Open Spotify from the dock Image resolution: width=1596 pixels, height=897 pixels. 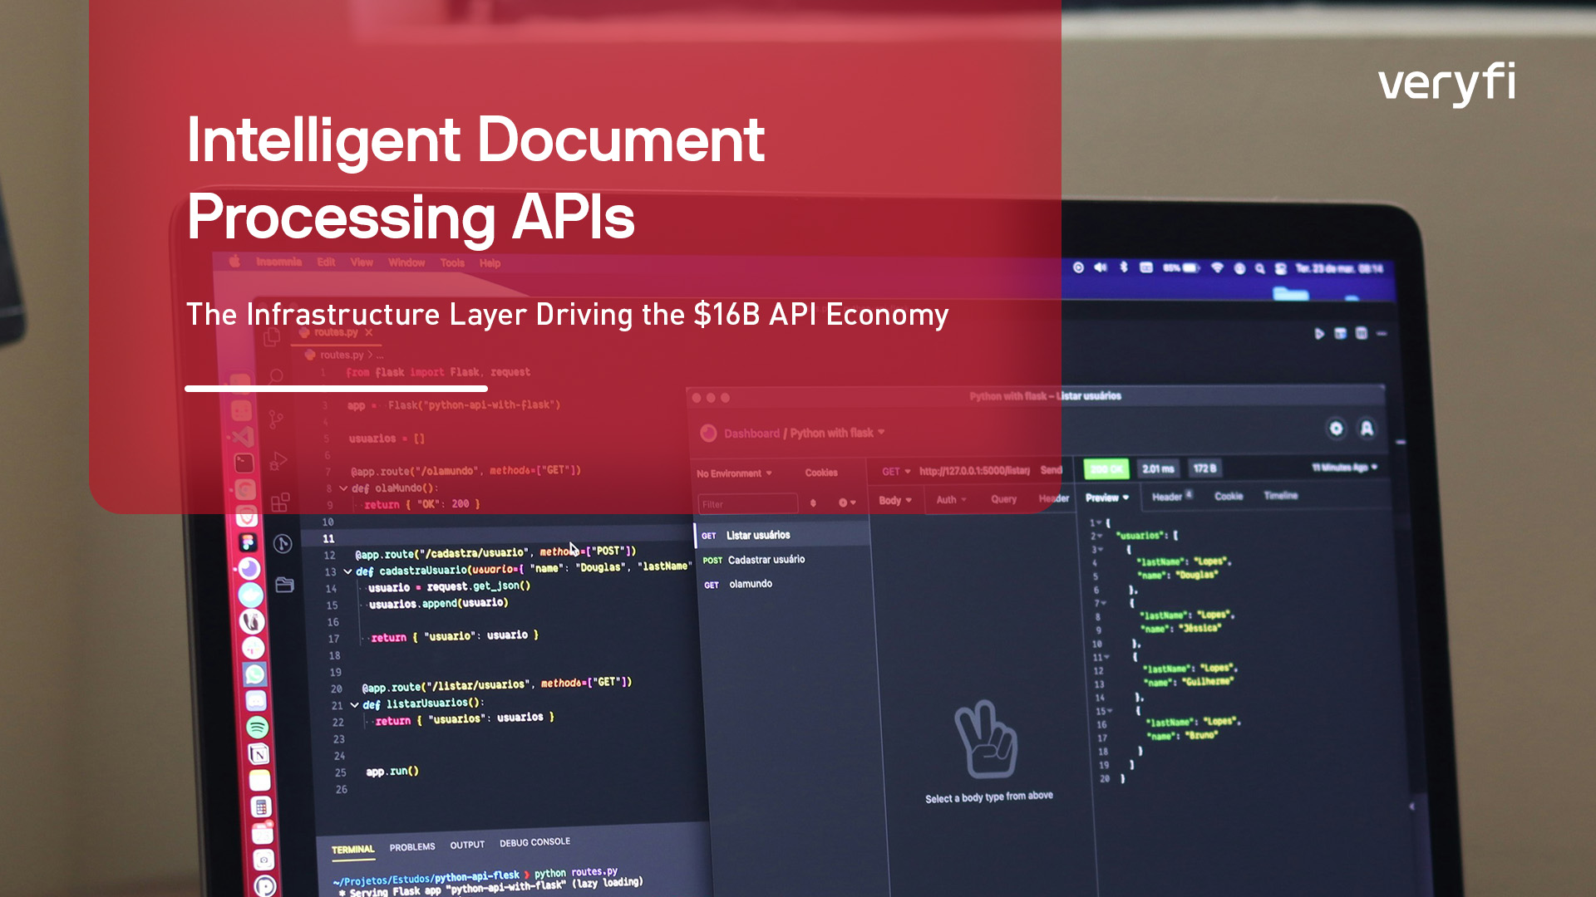click(257, 728)
